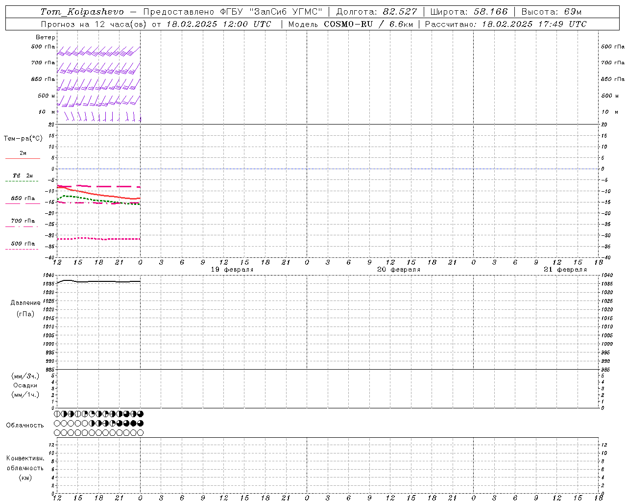Click the 'Осадки' precipitation label

[x=25, y=385]
